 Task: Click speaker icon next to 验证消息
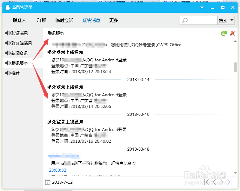[8, 33]
